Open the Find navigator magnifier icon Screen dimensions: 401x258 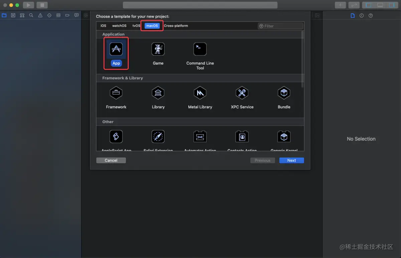(x=31, y=15)
